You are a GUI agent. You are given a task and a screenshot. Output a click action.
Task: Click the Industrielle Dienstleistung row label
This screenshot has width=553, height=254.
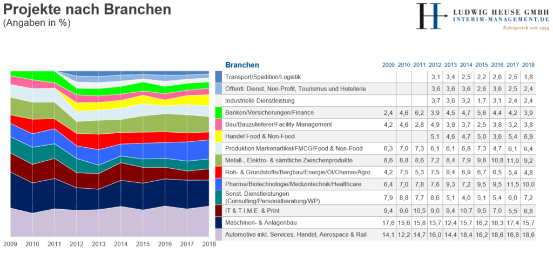pos(260,101)
